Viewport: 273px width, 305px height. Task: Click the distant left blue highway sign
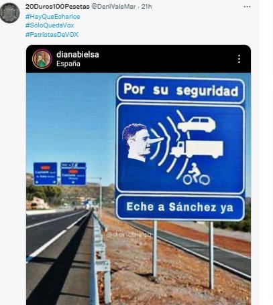click(45, 174)
